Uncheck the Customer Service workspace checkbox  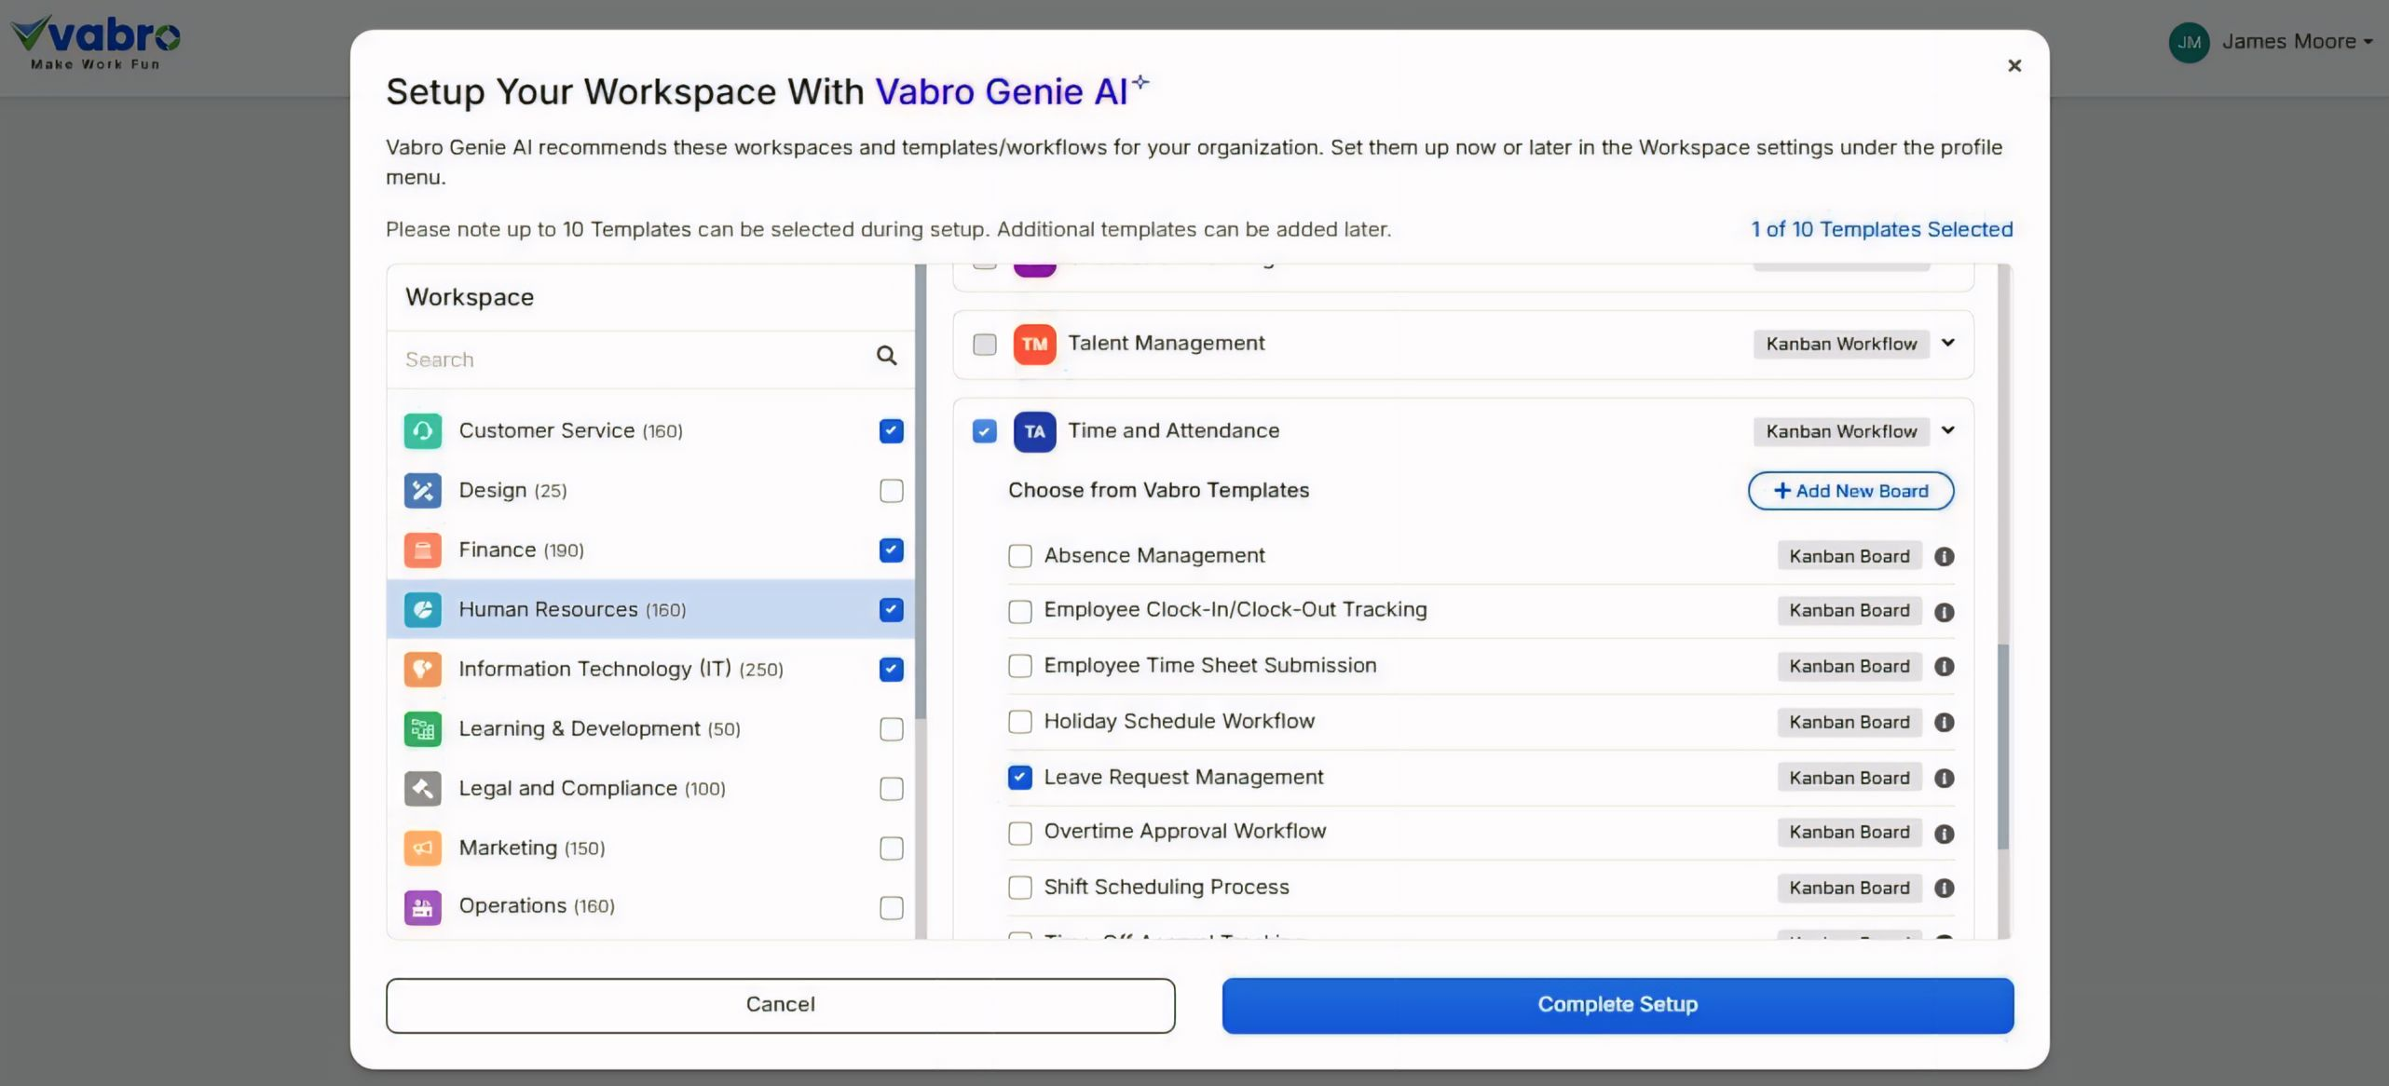891,431
